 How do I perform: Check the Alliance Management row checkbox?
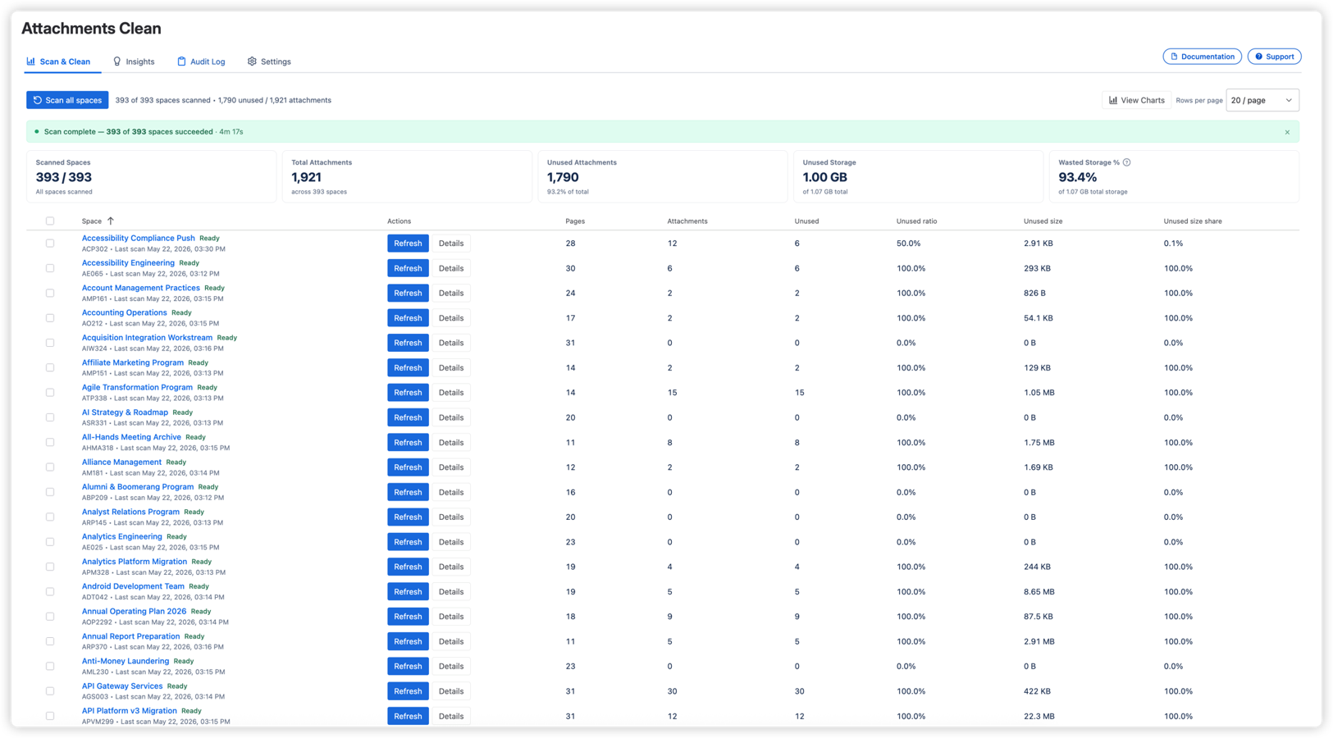click(x=50, y=467)
